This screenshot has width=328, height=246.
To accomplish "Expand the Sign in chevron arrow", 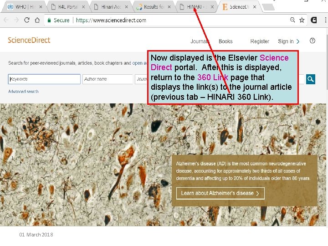I will coord(298,41).
